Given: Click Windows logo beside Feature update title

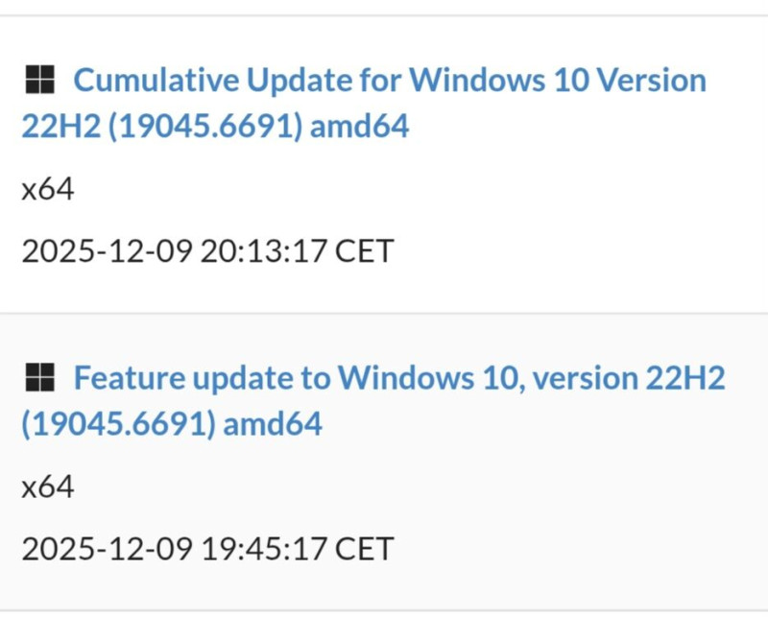Looking at the screenshot, I should coord(38,378).
